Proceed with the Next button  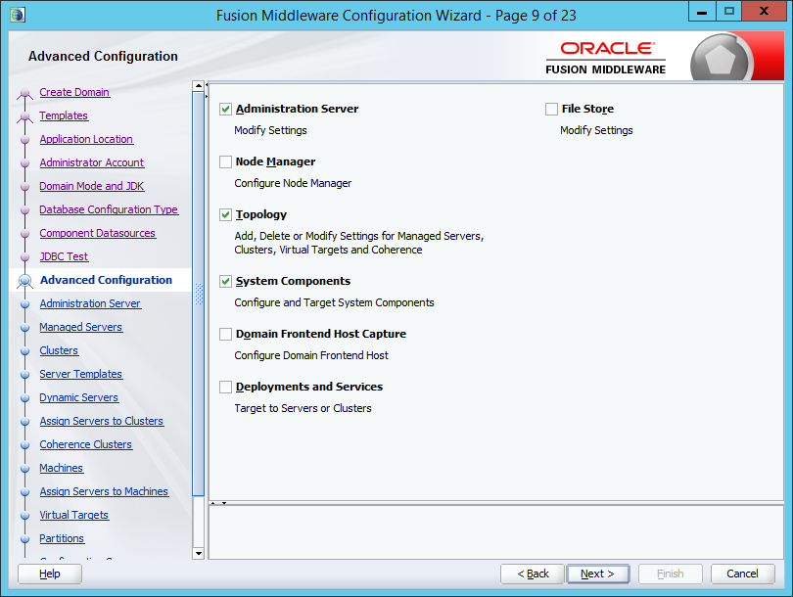click(598, 574)
